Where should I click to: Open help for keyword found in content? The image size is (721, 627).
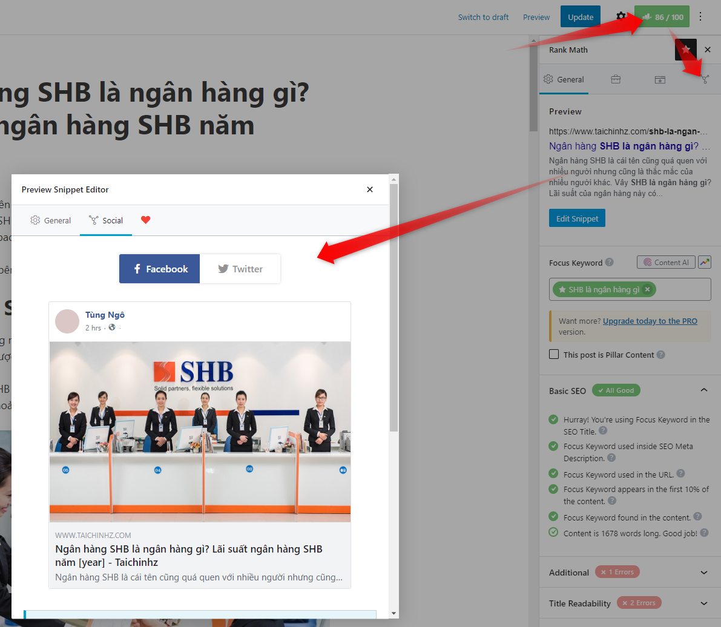pyautogui.click(x=697, y=517)
